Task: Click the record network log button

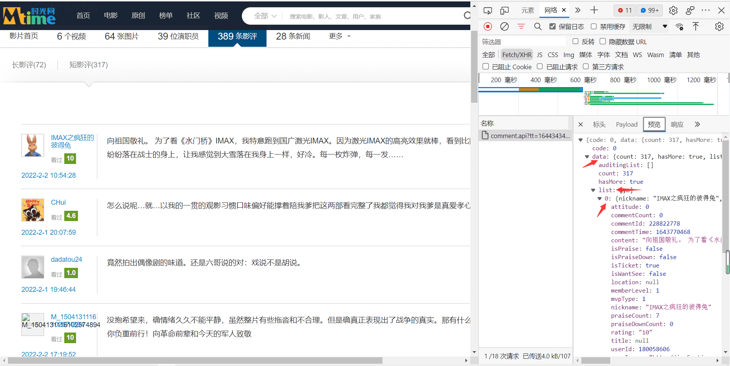Action: [x=488, y=26]
